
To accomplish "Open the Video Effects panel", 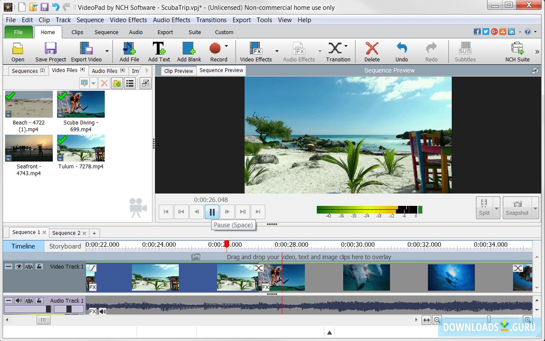I will [x=256, y=49].
